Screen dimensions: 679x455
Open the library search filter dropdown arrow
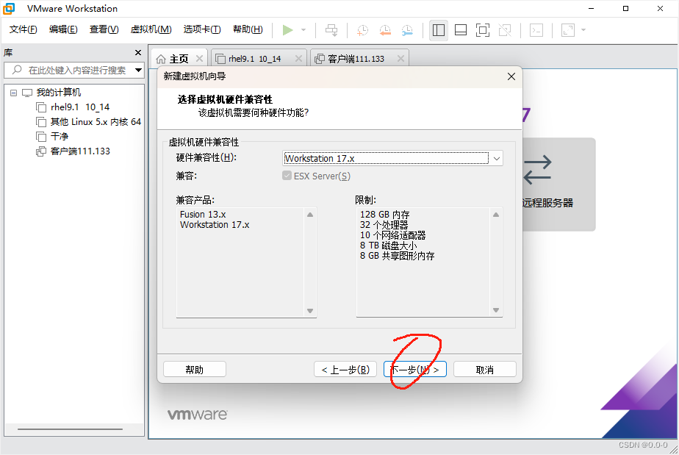(x=138, y=70)
